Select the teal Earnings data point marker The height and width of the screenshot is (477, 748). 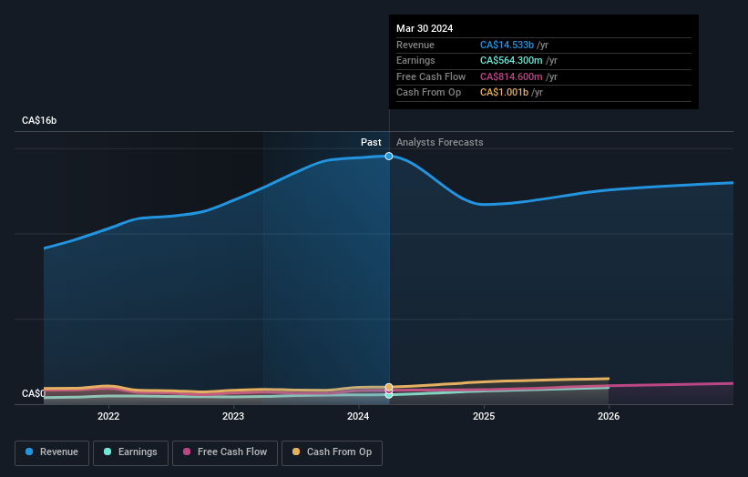(389, 395)
